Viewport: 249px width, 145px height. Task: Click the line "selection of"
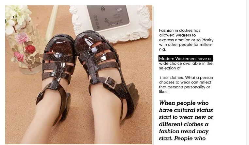[x=170, y=68]
